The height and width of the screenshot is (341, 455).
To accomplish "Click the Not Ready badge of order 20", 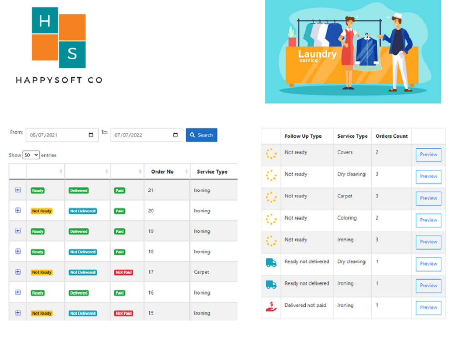I will point(42,211).
